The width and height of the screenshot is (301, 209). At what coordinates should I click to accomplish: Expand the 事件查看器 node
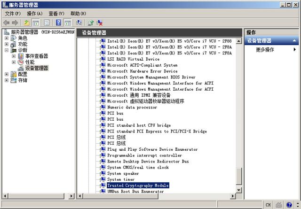pos(14,56)
